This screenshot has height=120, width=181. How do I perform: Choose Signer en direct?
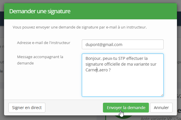point(27,108)
